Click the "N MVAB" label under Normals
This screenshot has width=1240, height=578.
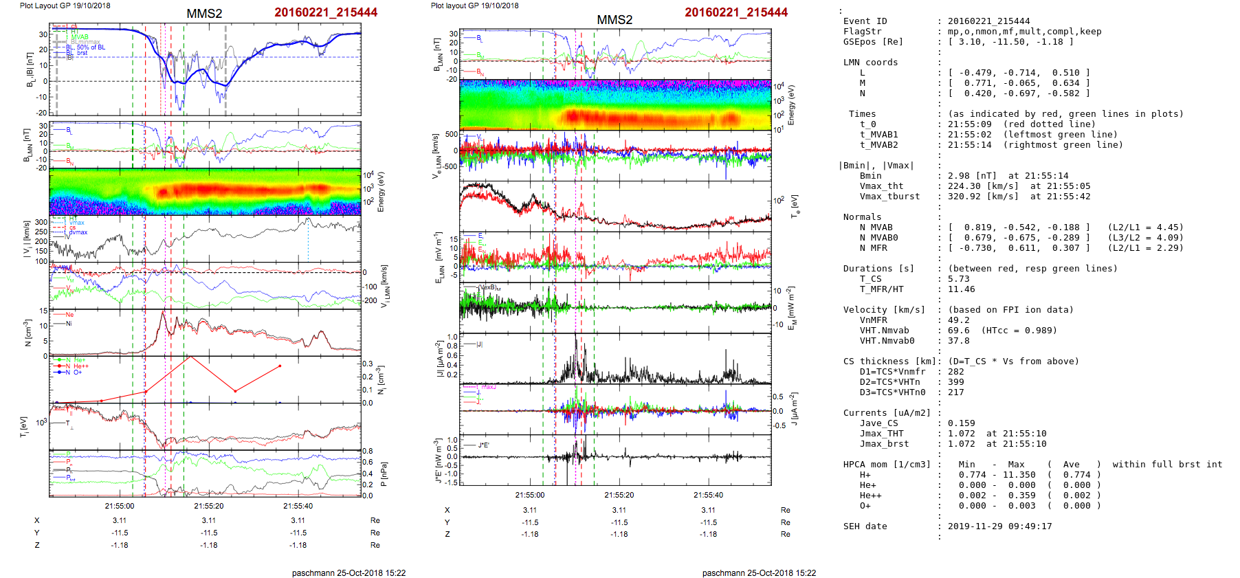pos(876,227)
